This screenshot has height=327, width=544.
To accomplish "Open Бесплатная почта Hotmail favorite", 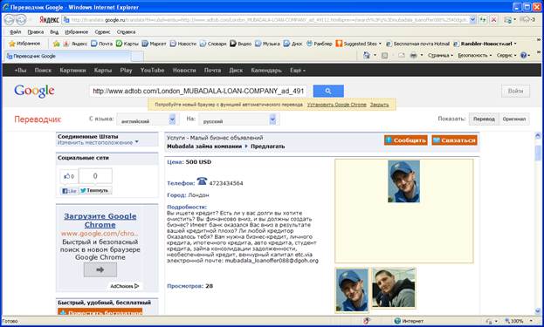I will point(417,44).
